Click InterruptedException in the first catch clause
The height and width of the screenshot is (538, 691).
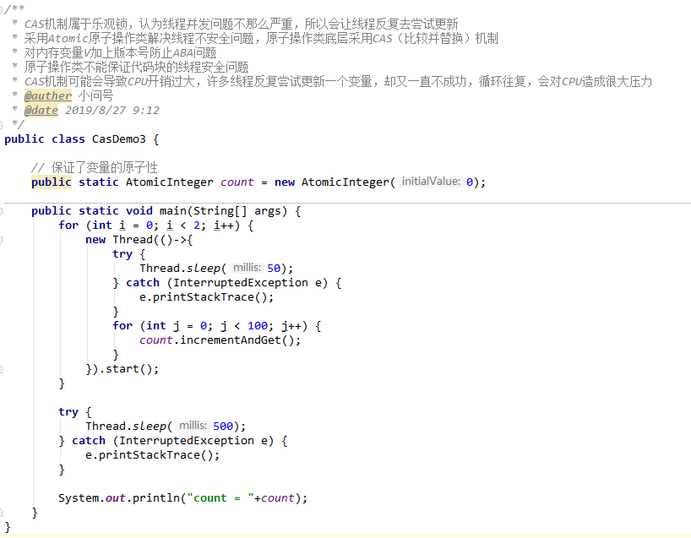pos(240,283)
